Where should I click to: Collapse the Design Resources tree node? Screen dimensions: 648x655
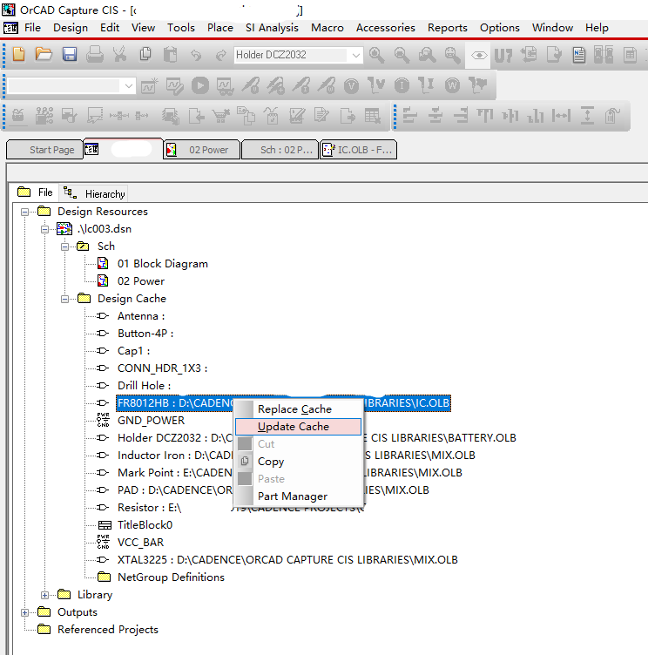click(x=24, y=212)
